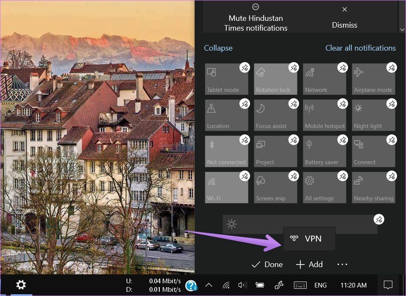
Task: Clear all notifications
Action: (360, 48)
